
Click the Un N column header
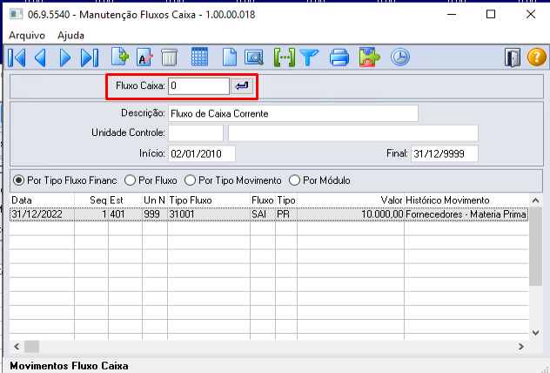pos(155,200)
